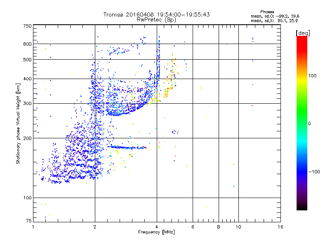The height and width of the screenshot is (247, 330).
Task: Click the "RwPretec (8p)" subtitle
Action: tap(156, 20)
